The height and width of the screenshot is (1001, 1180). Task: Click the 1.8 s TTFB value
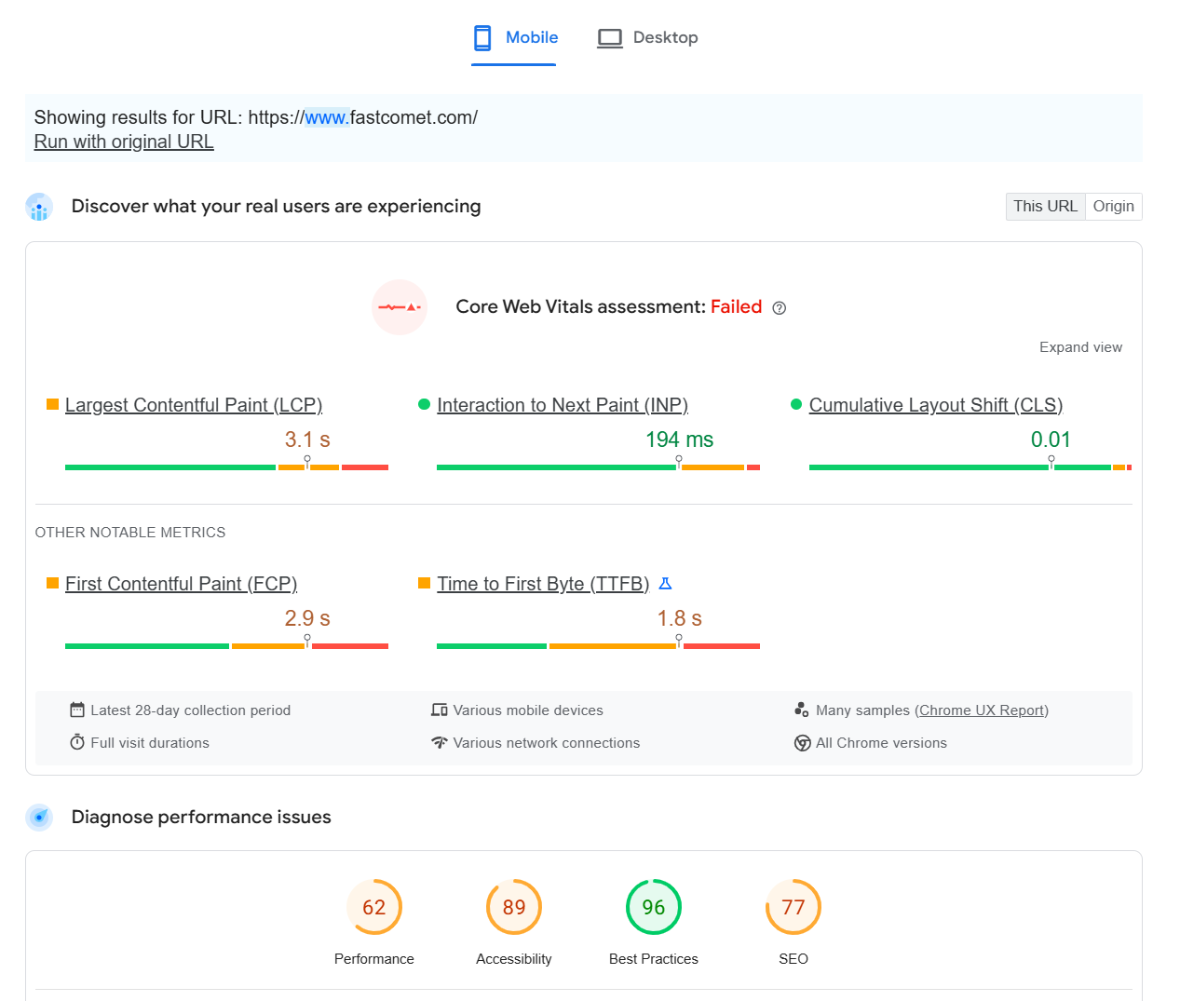coord(680,618)
